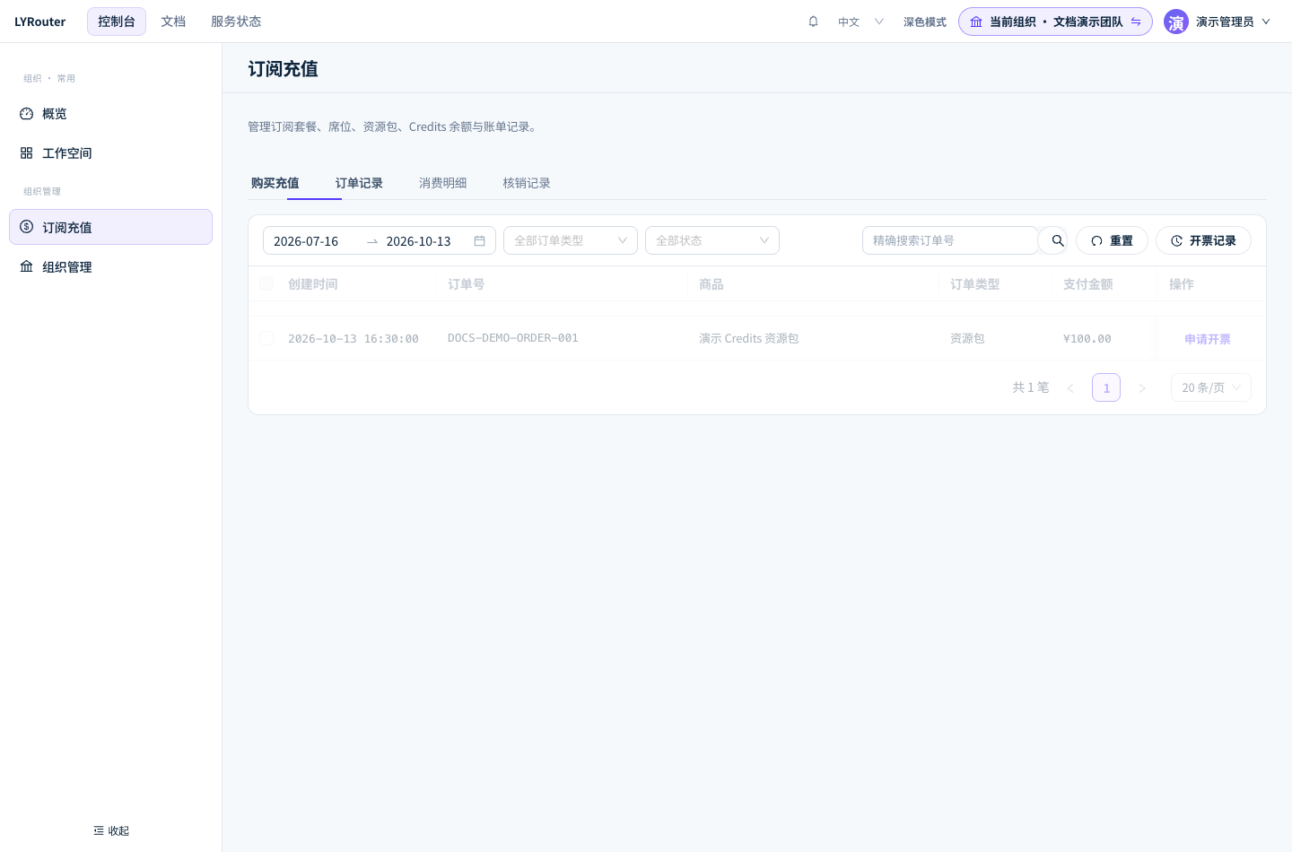This screenshot has width=1292, height=852.
Task: Open the 文档 top navigation item
Action: coord(173,22)
